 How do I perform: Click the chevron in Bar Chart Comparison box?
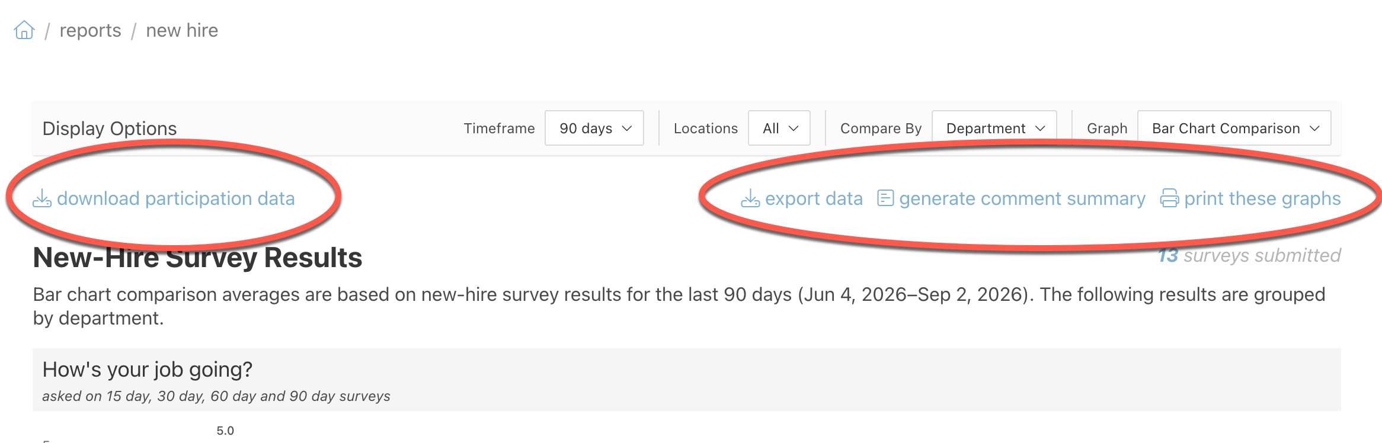[1314, 129]
